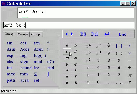Insert the mod function
The width and height of the screenshot is (137, 94).
38,62
